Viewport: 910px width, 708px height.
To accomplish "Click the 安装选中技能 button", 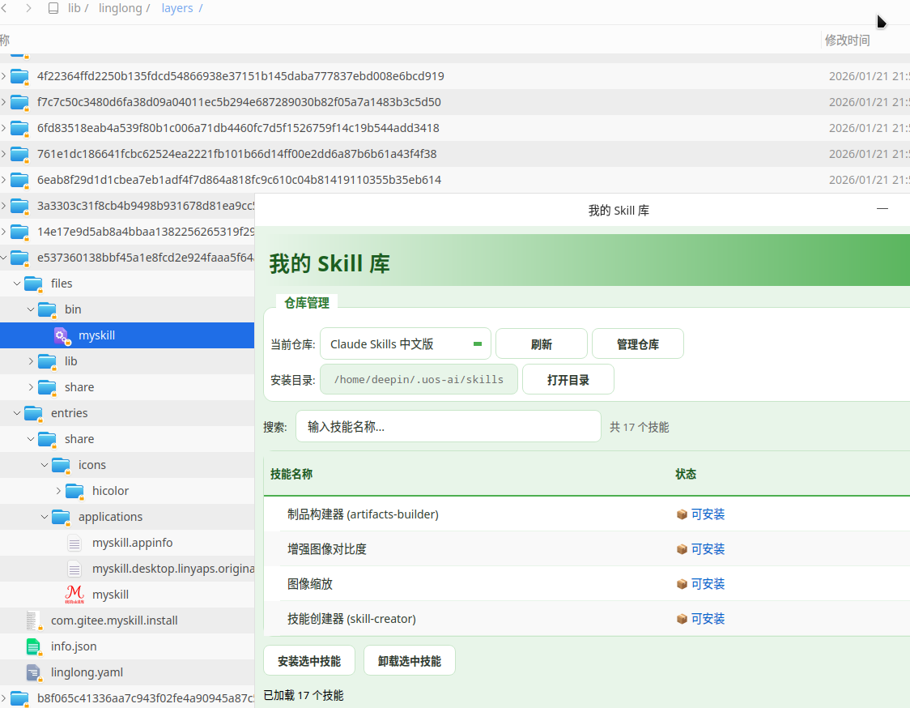I will (309, 661).
